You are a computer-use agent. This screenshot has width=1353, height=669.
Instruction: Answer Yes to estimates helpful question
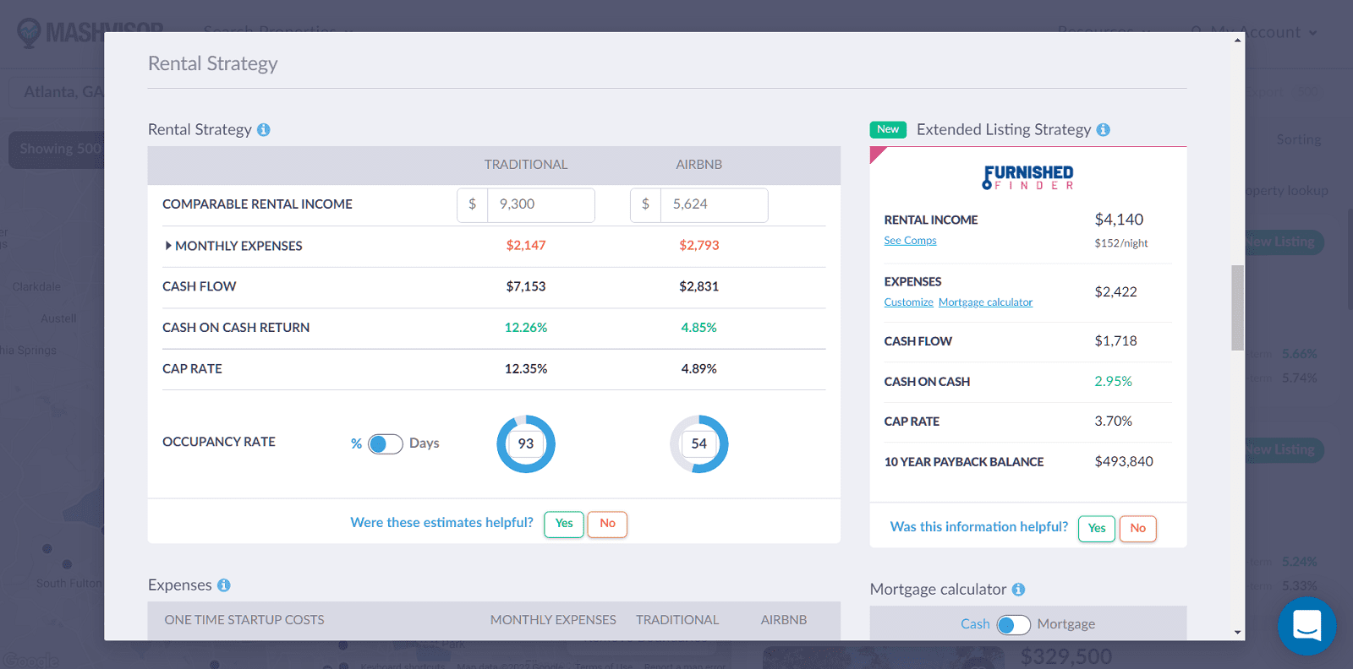[564, 524]
